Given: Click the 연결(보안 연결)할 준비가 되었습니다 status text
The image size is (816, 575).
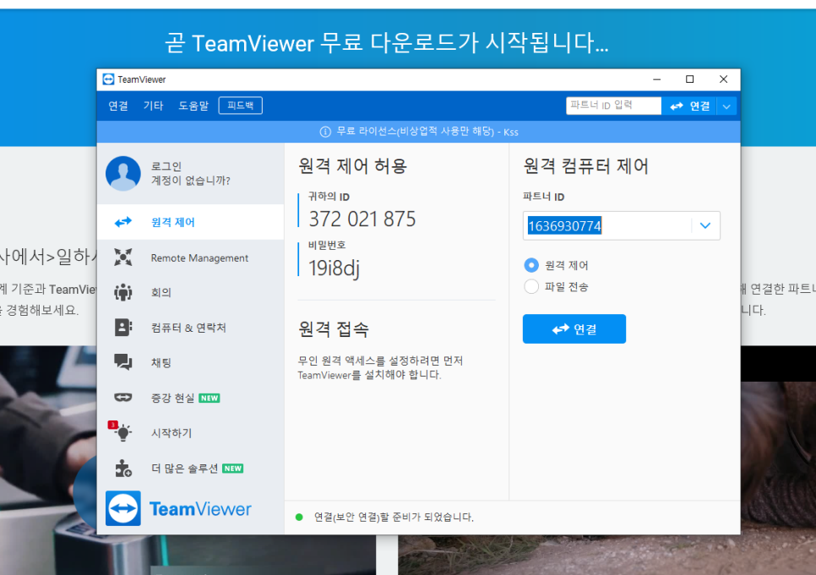Looking at the screenshot, I should 394,518.
